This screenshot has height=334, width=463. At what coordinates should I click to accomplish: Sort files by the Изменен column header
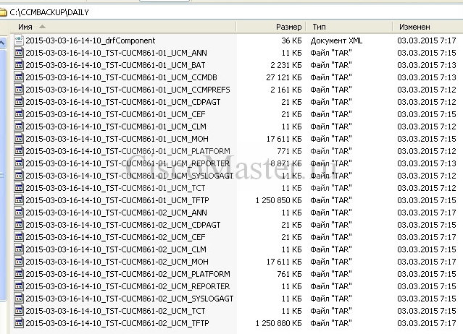428,27
